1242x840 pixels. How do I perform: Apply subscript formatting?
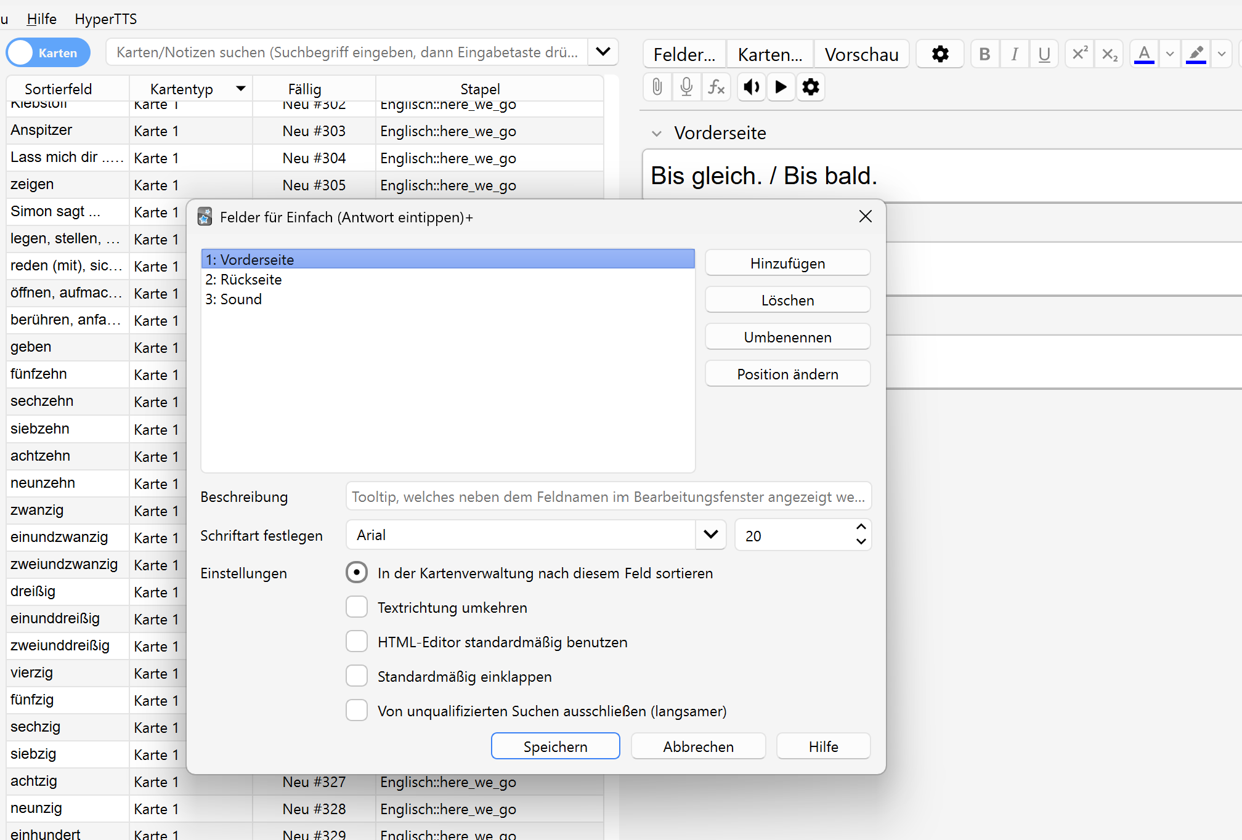coord(1110,54)
